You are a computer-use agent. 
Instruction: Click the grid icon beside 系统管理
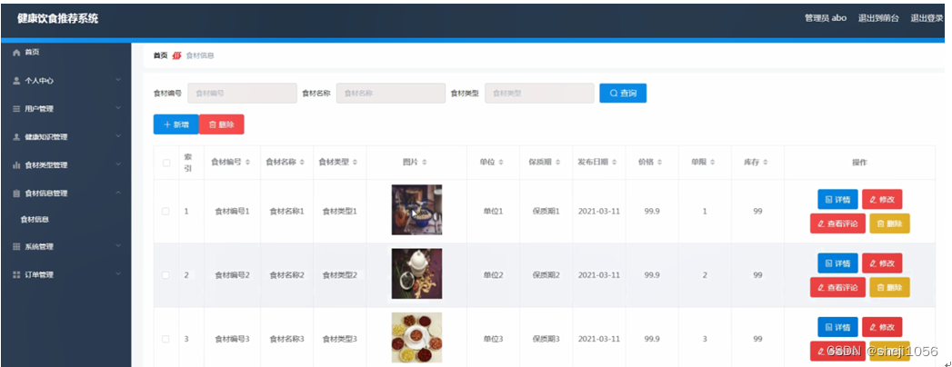17,247
